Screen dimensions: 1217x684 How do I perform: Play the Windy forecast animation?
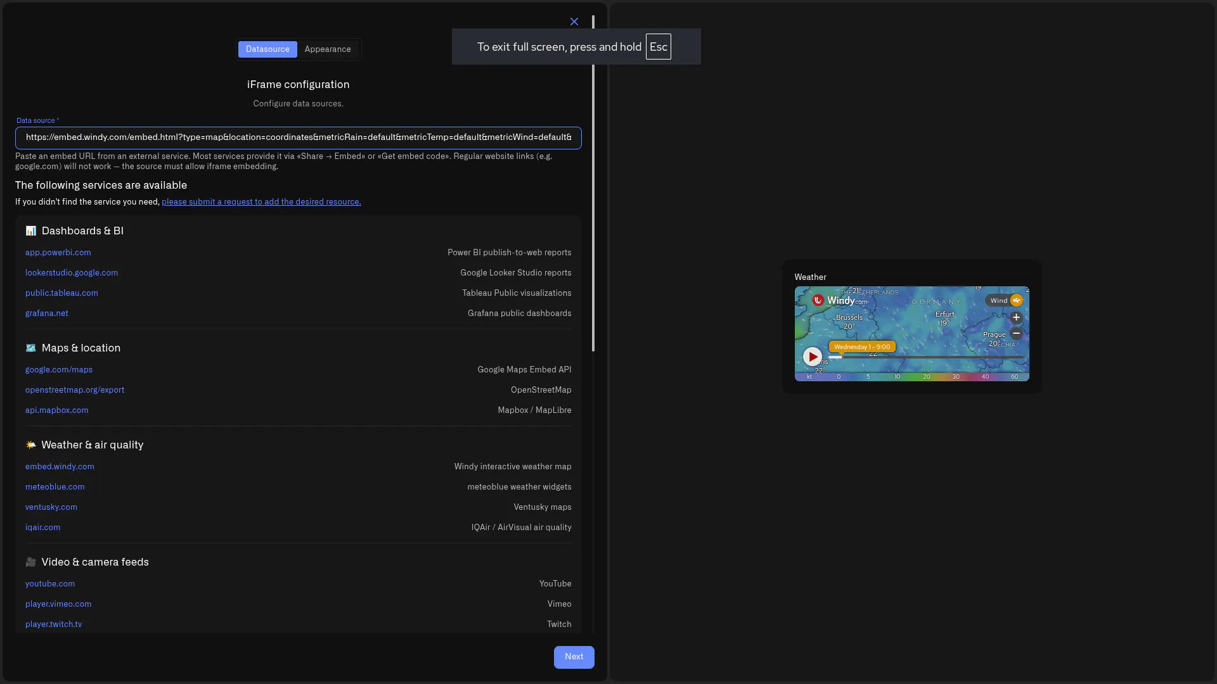coord(812,357)
